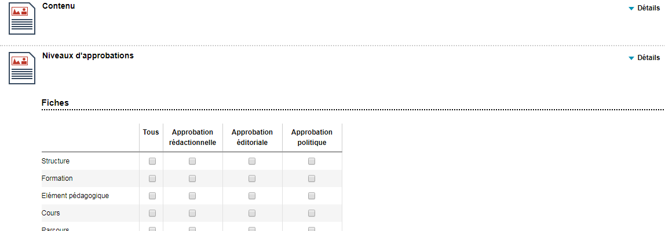
Task: Tick Approbation politique for Formation
Action: point(312,178)
